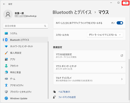130x103 pixels.
Task: Open ゲーム category
Action: (x=25, y=79)
